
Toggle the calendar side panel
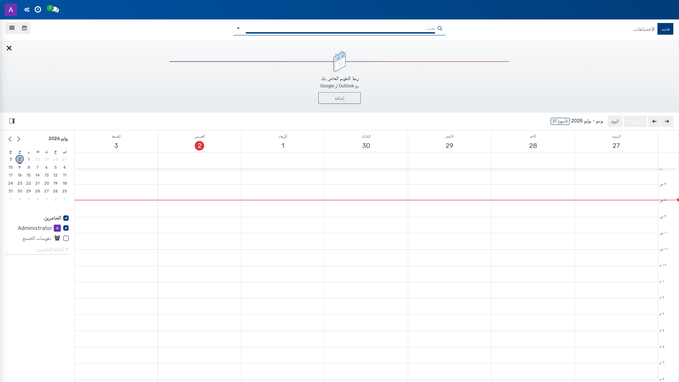12,121
